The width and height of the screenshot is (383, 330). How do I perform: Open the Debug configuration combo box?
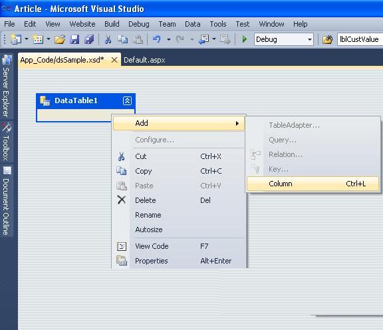tap(283, 39)
